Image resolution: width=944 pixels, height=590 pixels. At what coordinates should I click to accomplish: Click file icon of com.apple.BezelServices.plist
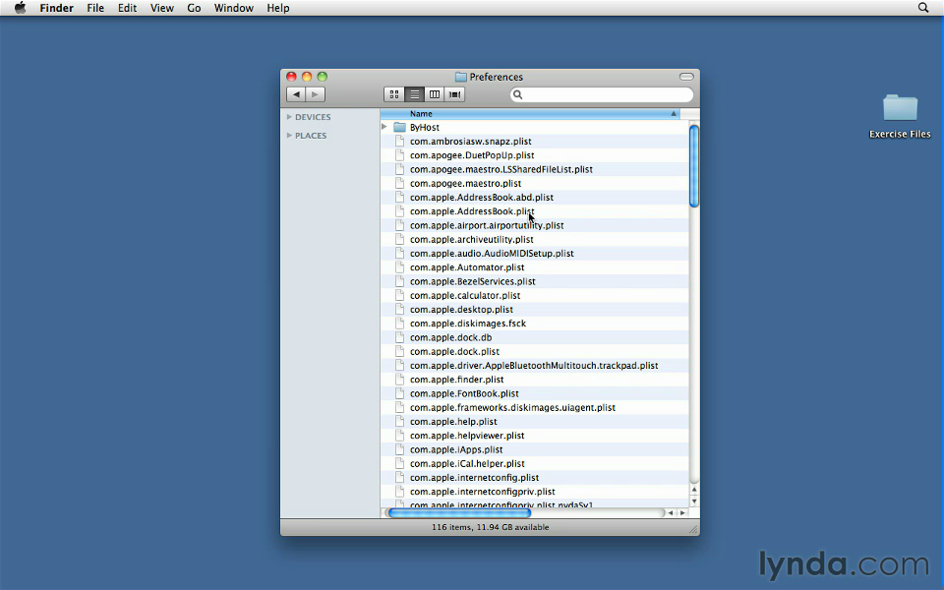click(x=399, y=281)
